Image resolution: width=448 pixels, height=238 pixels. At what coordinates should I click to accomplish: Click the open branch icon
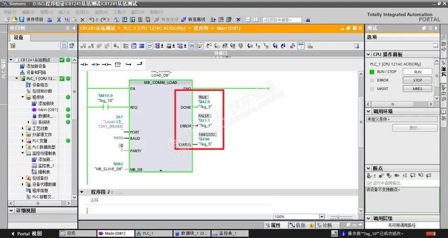(x=129, y=65)
